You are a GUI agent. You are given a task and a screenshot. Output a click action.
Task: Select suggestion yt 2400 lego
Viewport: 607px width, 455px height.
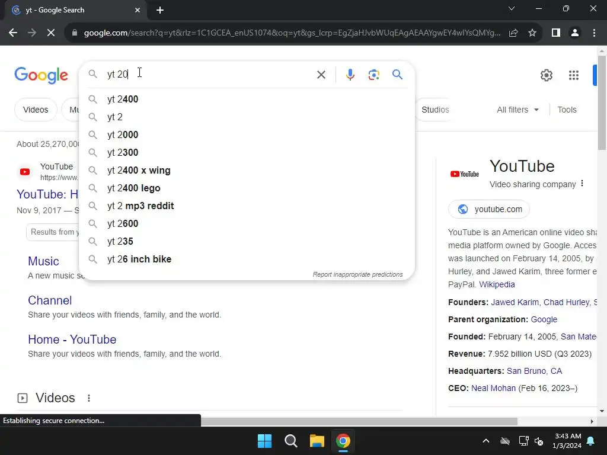(x=247, y=188)
